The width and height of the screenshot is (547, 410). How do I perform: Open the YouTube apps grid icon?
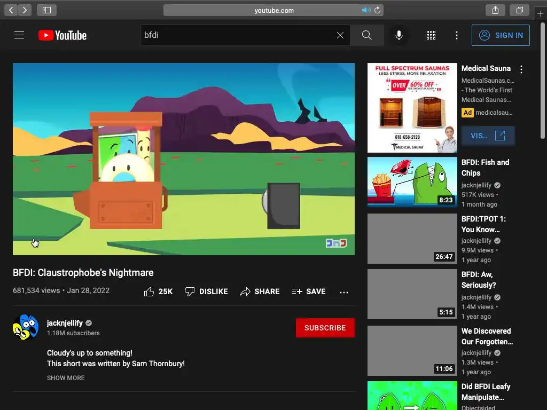pos(431,35)
